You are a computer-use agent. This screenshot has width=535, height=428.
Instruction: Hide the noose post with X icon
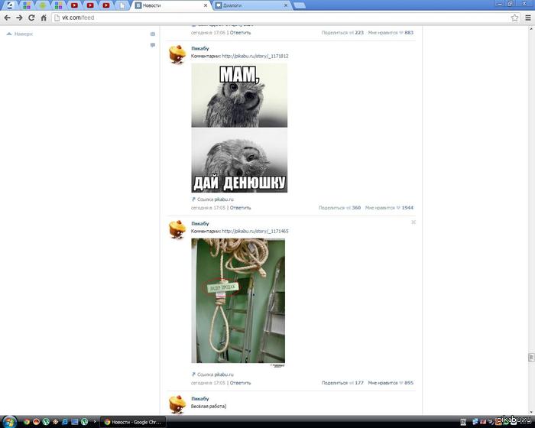tap(413, 222)
